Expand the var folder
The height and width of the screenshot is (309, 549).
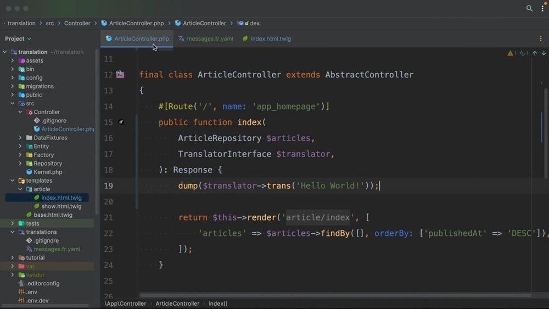(x=12, y=266)
